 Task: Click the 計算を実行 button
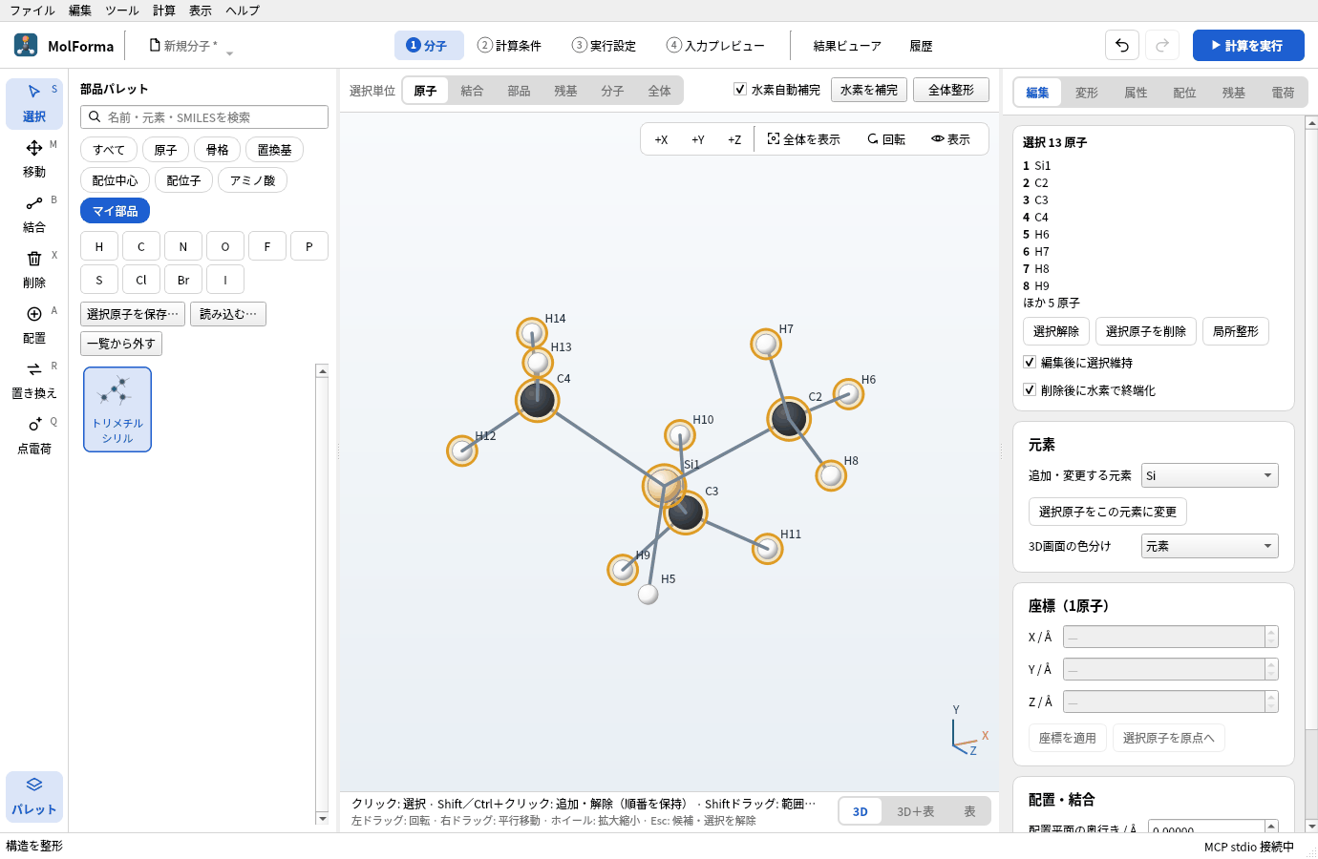1248,45
